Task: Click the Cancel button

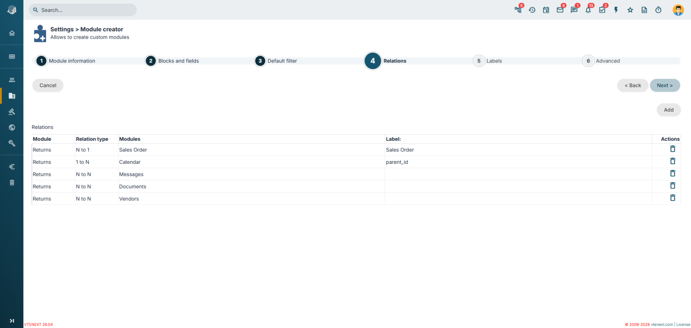Action: click(48, 85)
